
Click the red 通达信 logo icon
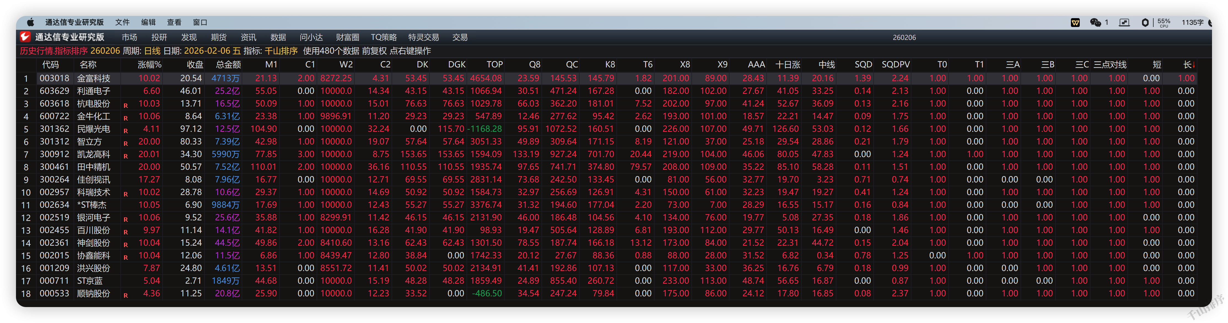coord(25,37)
